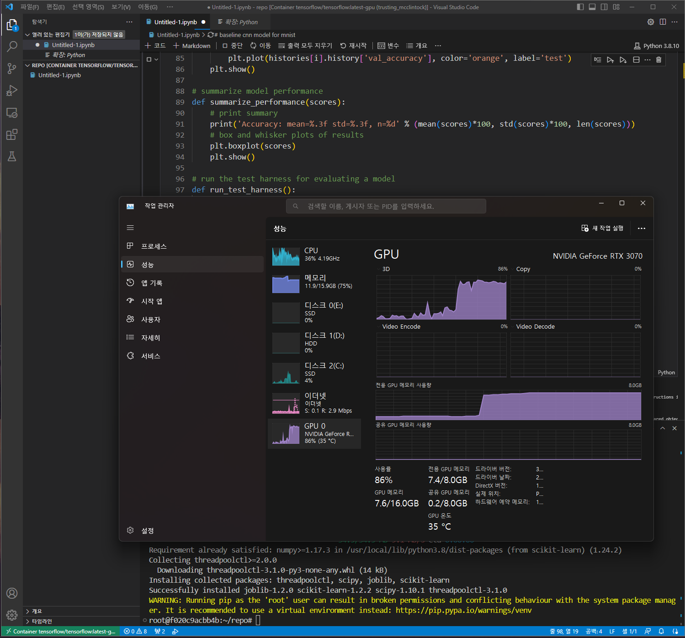Open the Testing sidebar view
Image resolution: width=685 pixels, height=638 pixels.
point(12,156)
